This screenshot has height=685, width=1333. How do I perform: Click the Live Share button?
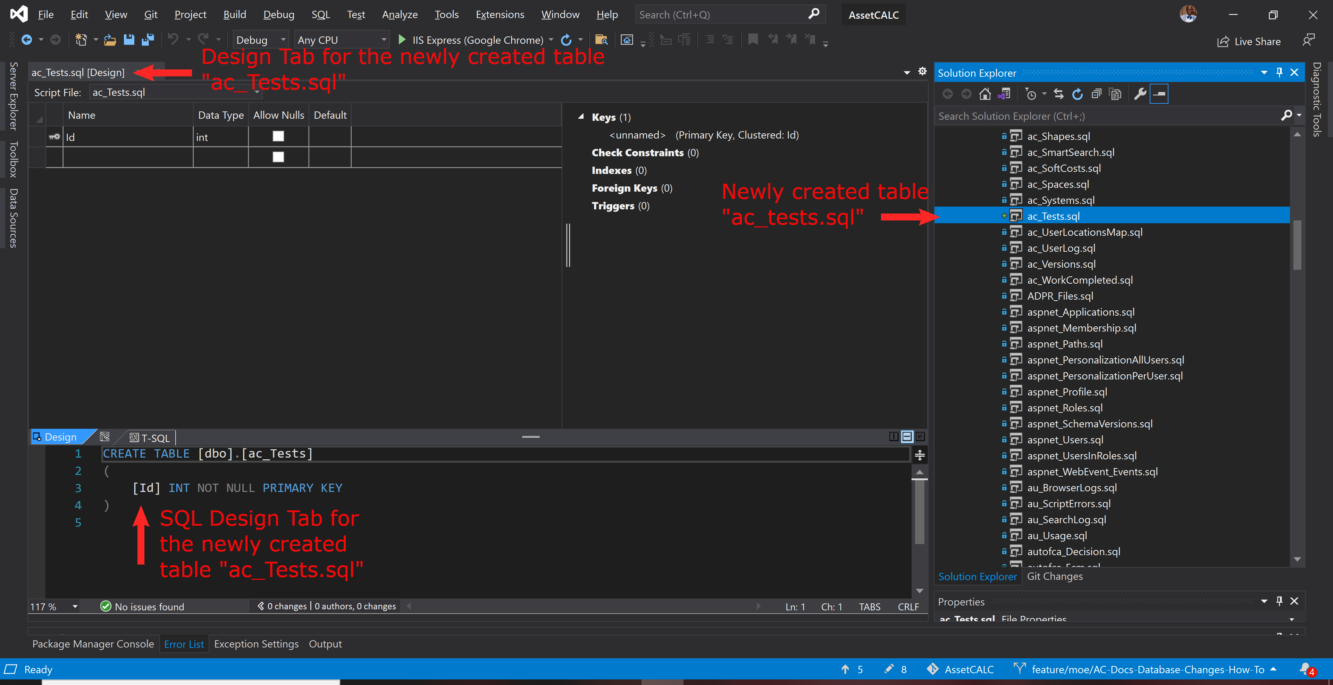pos(1249,41)
